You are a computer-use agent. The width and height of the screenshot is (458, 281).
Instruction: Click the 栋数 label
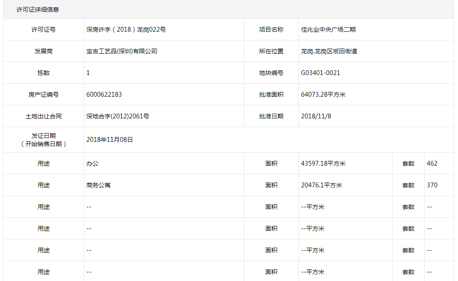(x=43, y=73)
